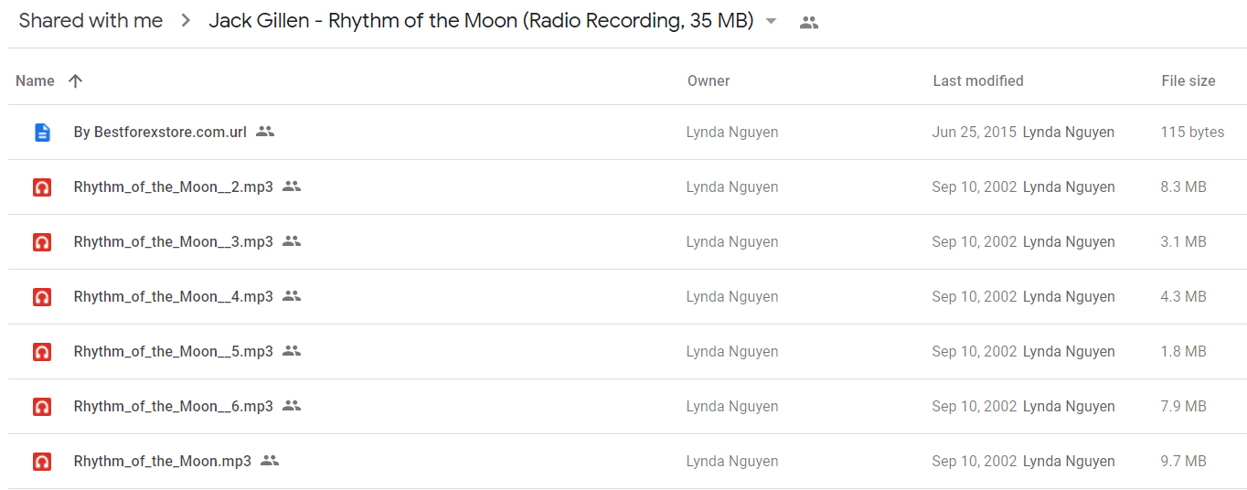Open the folder name dropdown arrow

coord(771,22)
